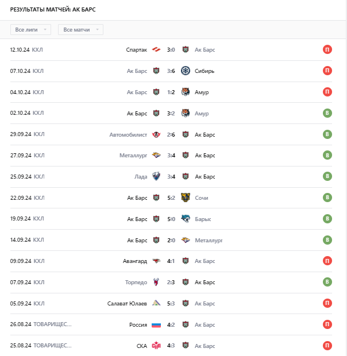Click the Barys team logo
Viewport: 347px width, 356px height.
pos(186,219)
